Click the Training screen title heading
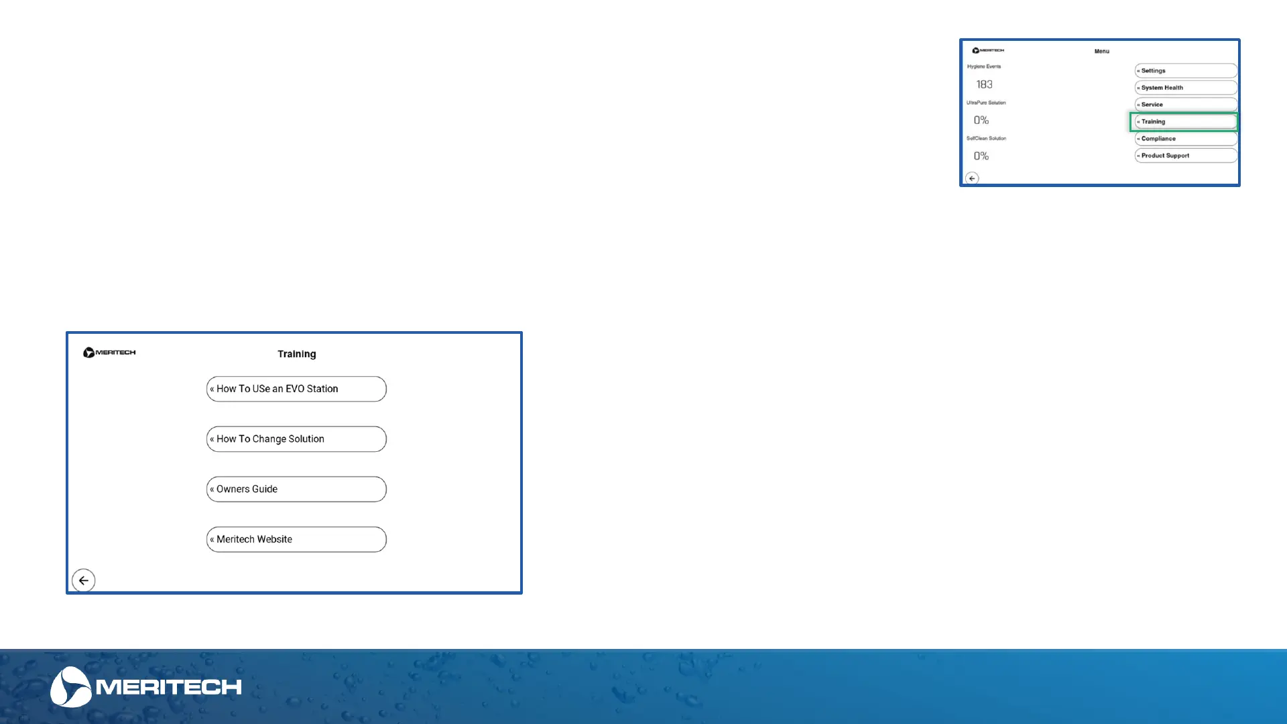Screen dimensions: 1287x724 click(297, 354)
